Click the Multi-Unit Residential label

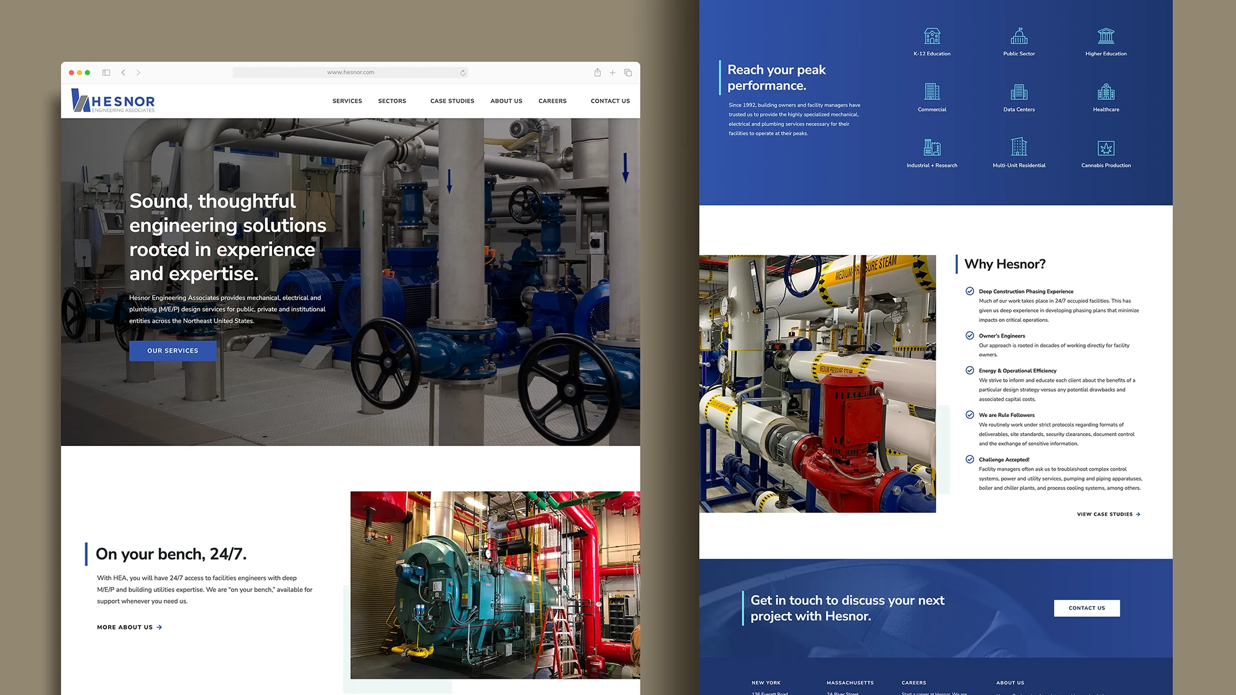click(x=1019, y=165)
